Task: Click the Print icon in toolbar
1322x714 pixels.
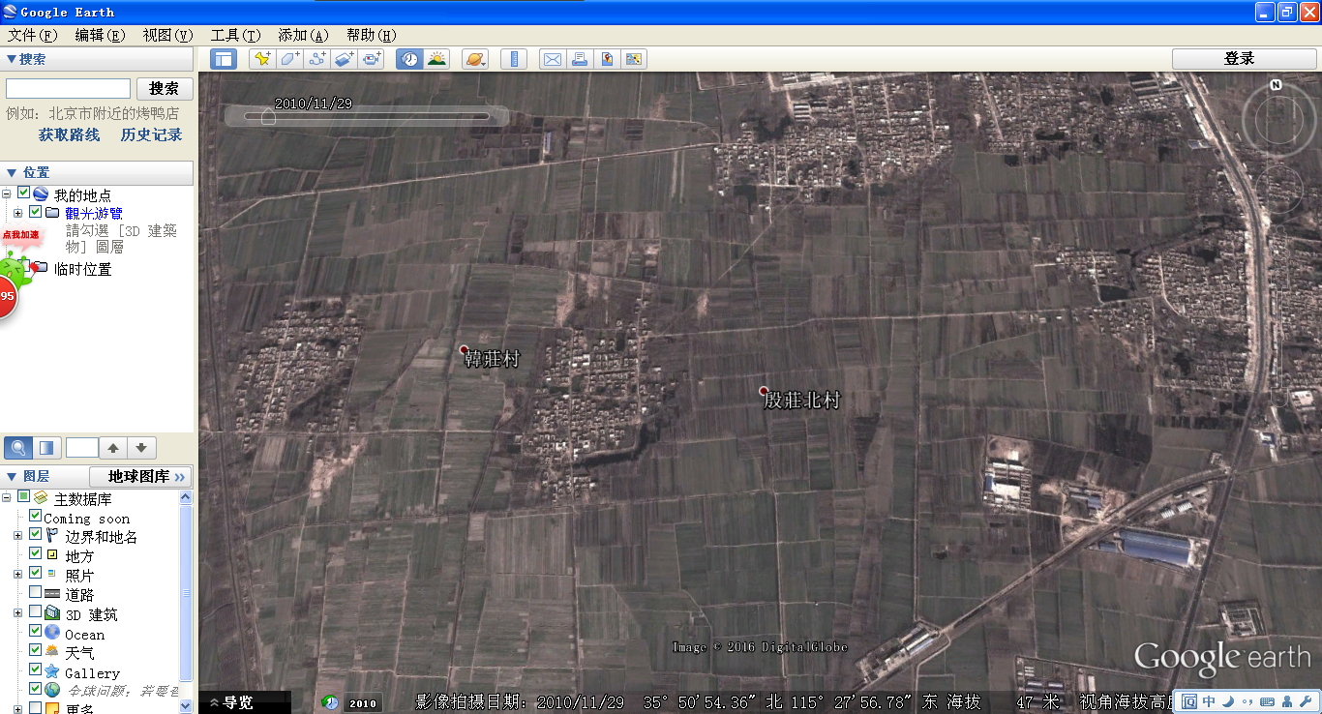Action: click(x=579, y=59)
